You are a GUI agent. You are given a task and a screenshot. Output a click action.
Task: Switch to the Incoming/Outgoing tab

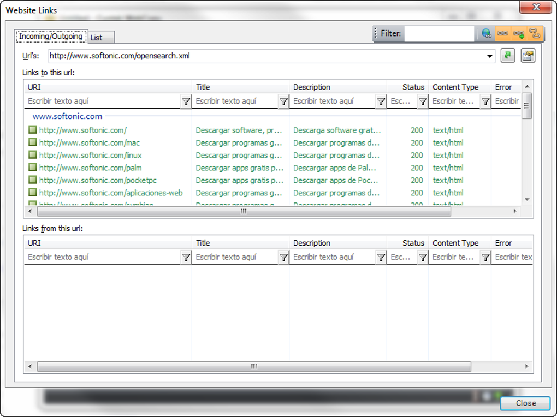51,36
